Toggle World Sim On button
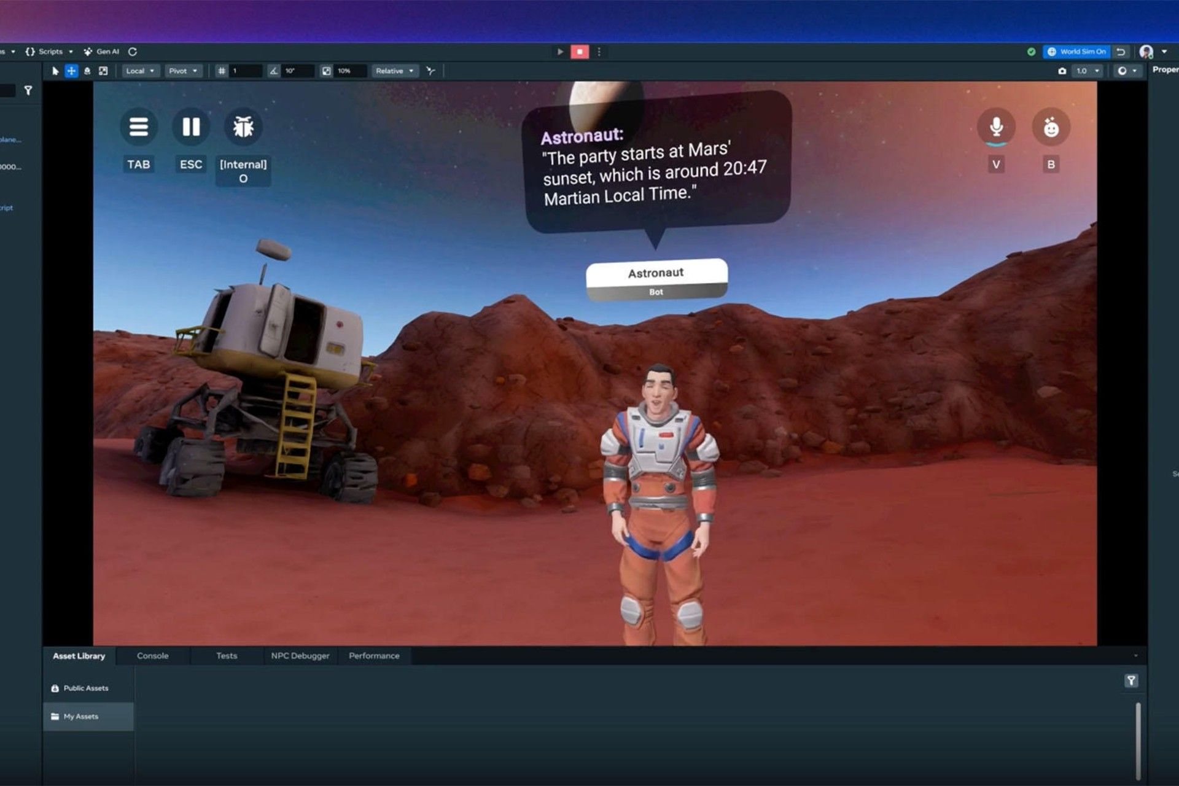This screenshot has width=1179, height=786. coord(1076,52)
